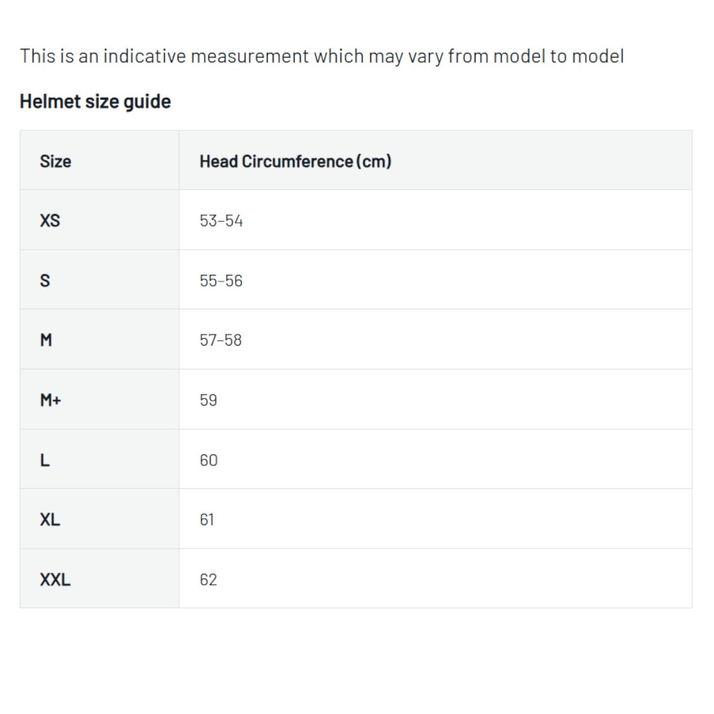Viewport: 714px width, 714px height.
Task: Click the 53-54 measurement value
Action: (x=221, y=220)
